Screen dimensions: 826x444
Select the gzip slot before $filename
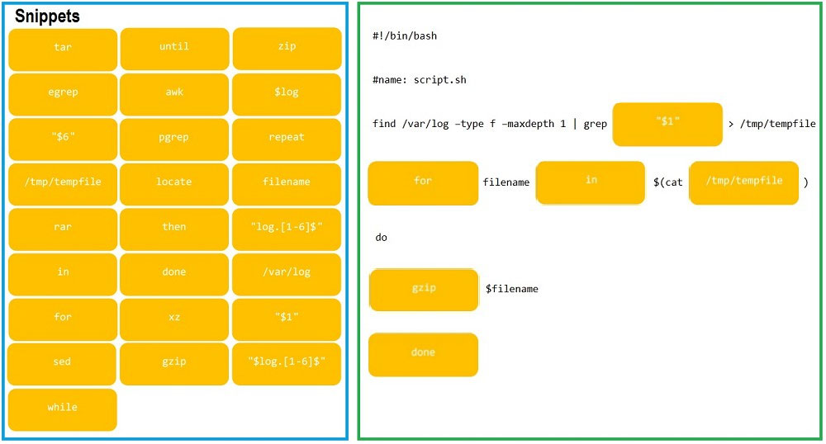(x=424, y=290)
